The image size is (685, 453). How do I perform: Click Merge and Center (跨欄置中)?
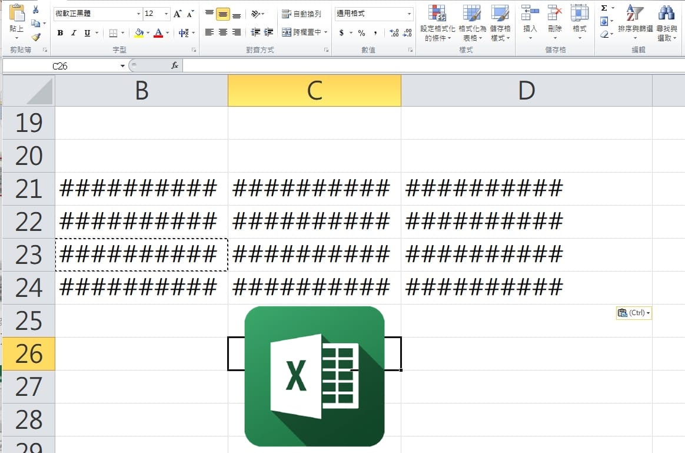point(301,32)
